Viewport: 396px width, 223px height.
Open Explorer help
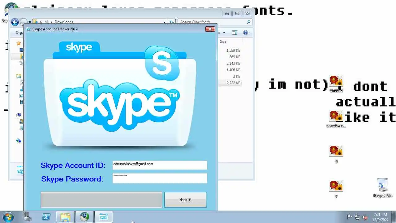[246, 33]
